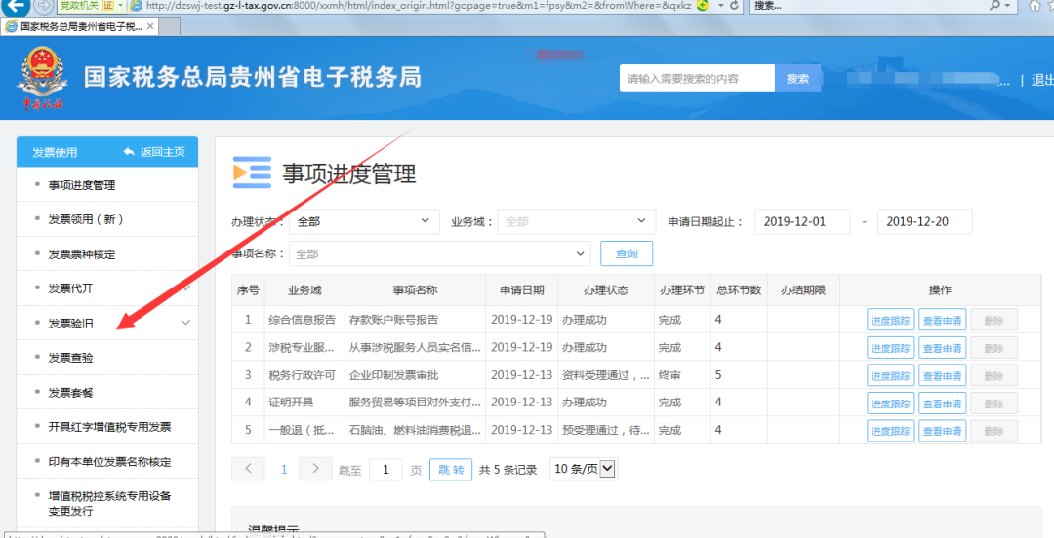Screen dimensions: 1054x538
Task: Click the 跳转 button
Action: tap(450, 470)
